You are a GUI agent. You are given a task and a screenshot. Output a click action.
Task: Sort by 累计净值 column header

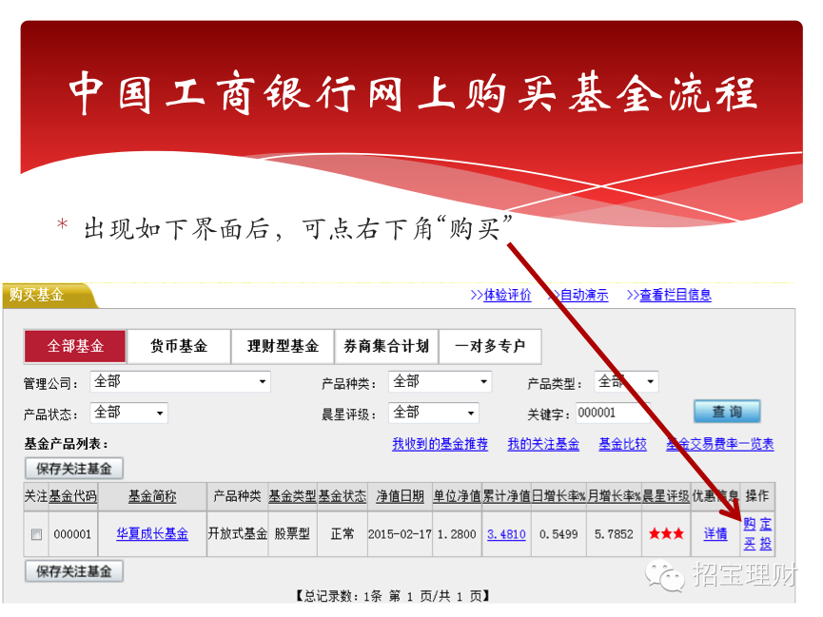[x=506, y=496]
